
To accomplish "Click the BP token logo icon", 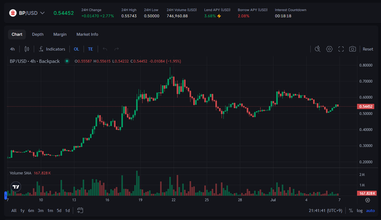I will click(13, 13).
